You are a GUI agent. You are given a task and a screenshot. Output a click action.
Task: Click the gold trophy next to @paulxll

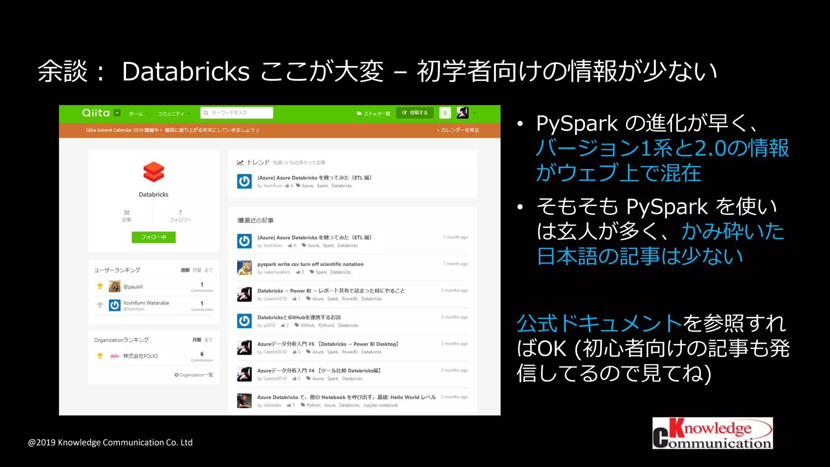coord(100,286)
